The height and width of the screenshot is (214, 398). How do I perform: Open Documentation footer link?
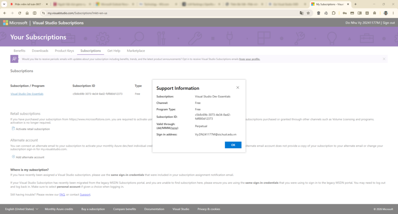pyautogui.click(x=154, y=209)
